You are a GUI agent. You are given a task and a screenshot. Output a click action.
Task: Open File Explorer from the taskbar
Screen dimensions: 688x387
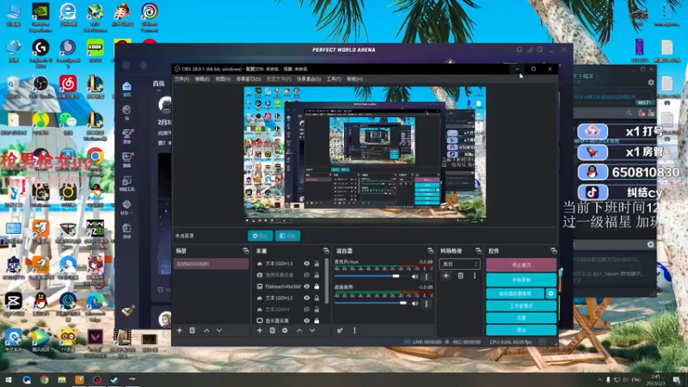[x=62, y=380]
